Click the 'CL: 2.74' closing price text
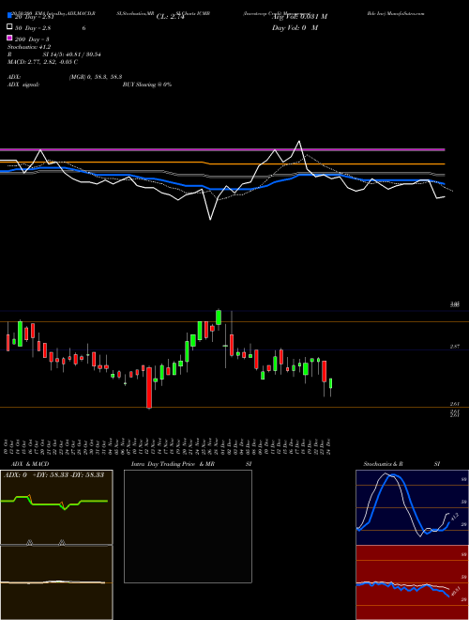Viewport: 469px width, 620px height. pyautogui.click(x=170, y=17)
